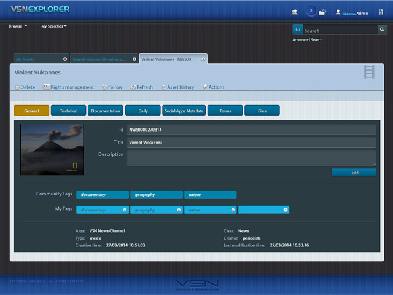Open the settings sliders icon in header

381,12
